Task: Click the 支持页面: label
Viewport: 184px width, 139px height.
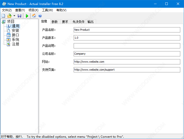Action: click(49, 70)
